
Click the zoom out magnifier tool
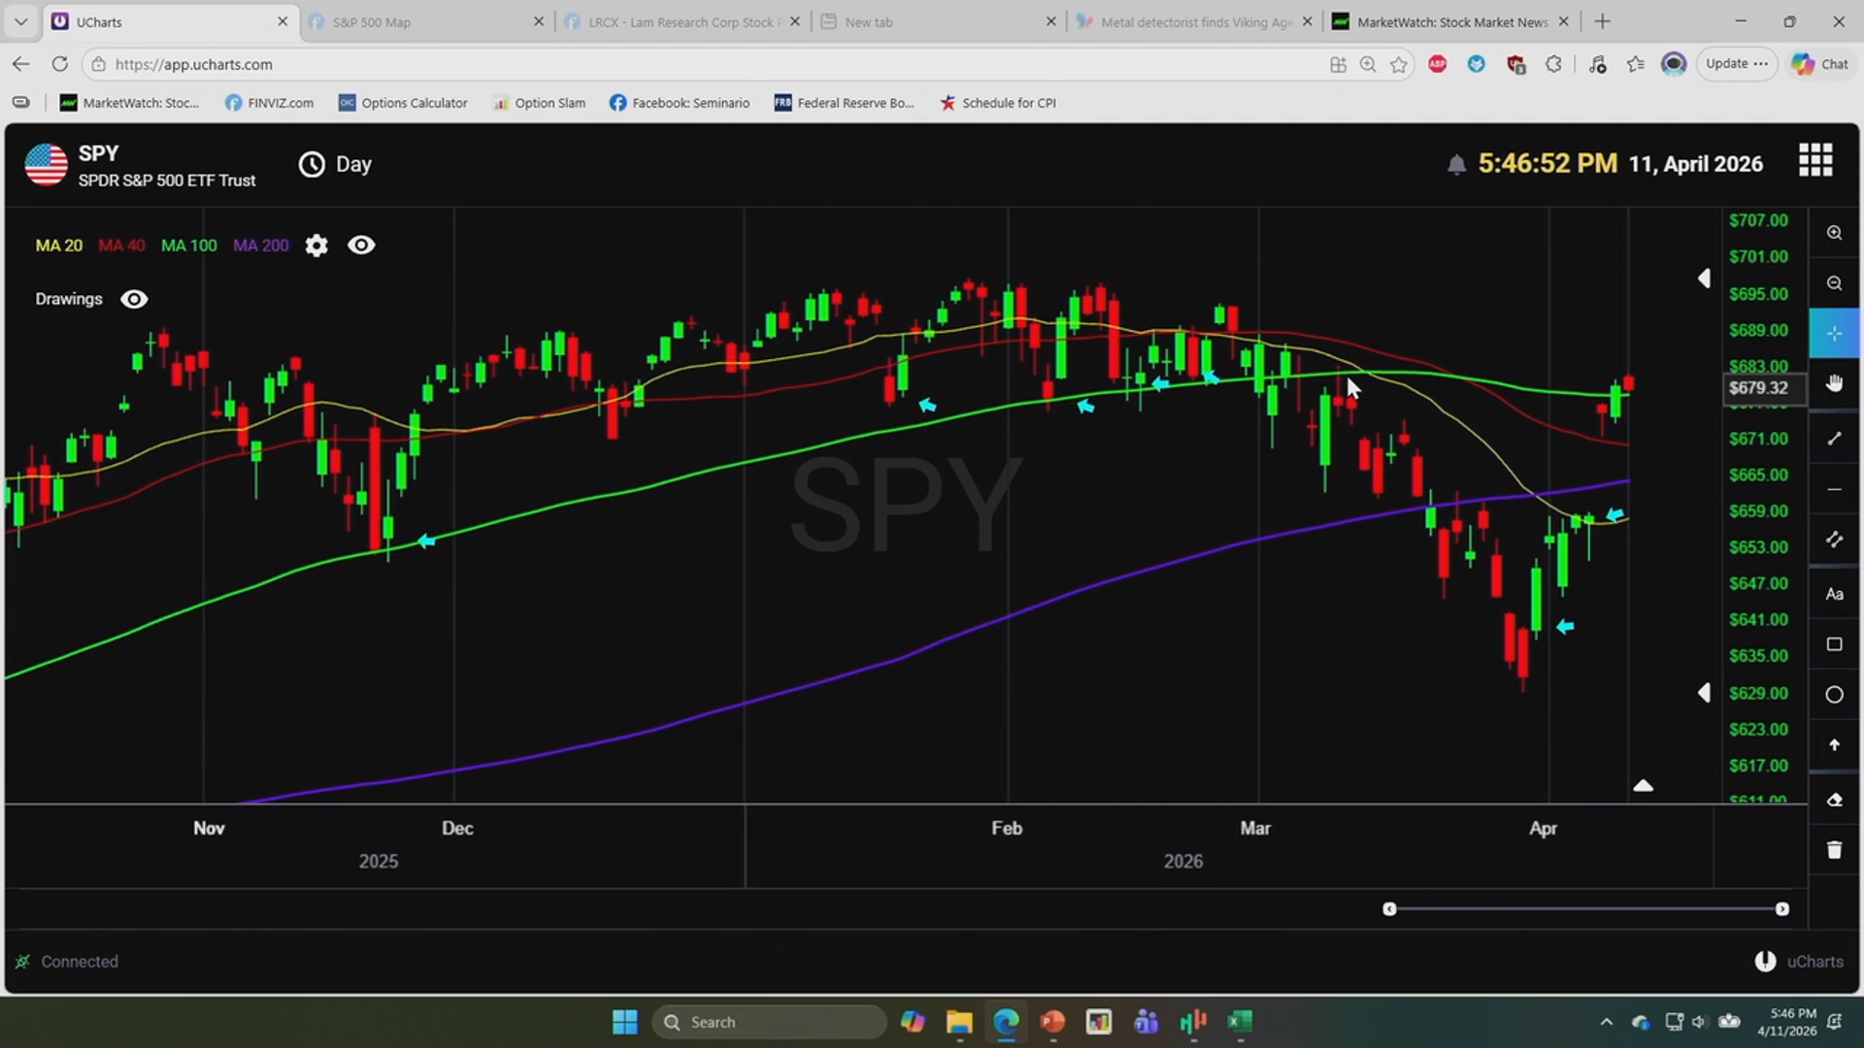click(1834, 283)
